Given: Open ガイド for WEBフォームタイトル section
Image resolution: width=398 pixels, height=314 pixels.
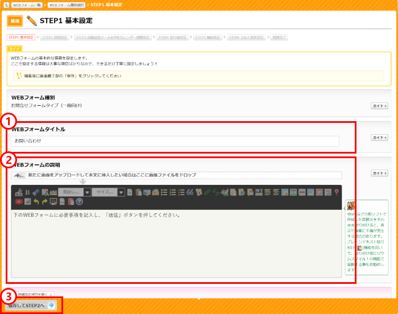Looking at the screenshot, I should click(x=379, y=138).
